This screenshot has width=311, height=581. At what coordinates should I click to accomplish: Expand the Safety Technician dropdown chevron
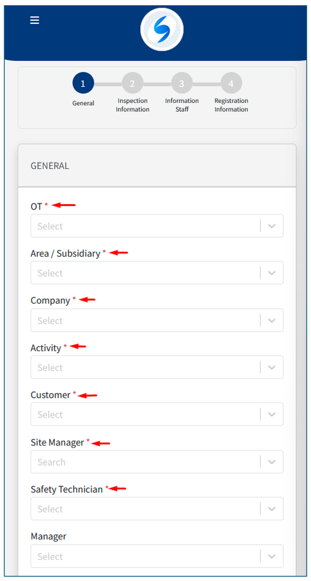point(272,509)
